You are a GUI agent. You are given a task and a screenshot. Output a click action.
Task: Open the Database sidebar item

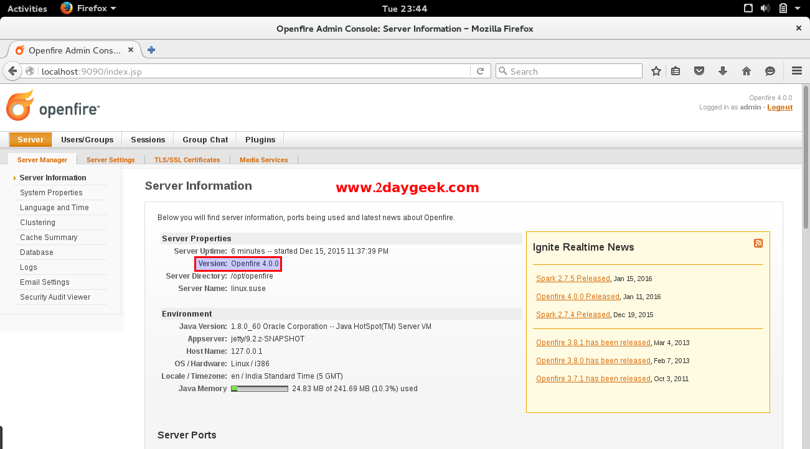37,252
